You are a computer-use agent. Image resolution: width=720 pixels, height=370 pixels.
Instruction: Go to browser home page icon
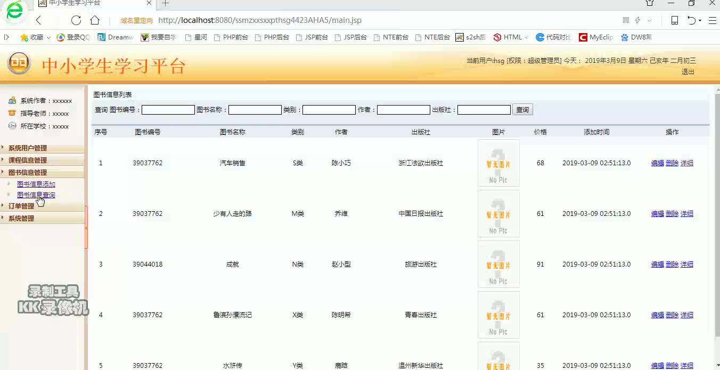point(95,20)
